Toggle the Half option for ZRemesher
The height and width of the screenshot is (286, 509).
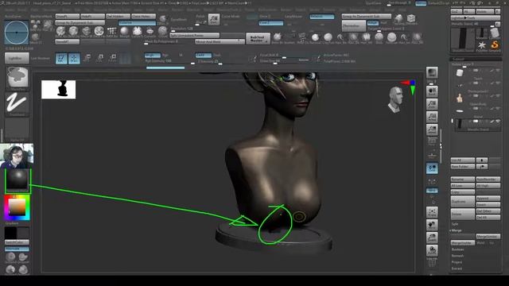click(x=383, y=23)
